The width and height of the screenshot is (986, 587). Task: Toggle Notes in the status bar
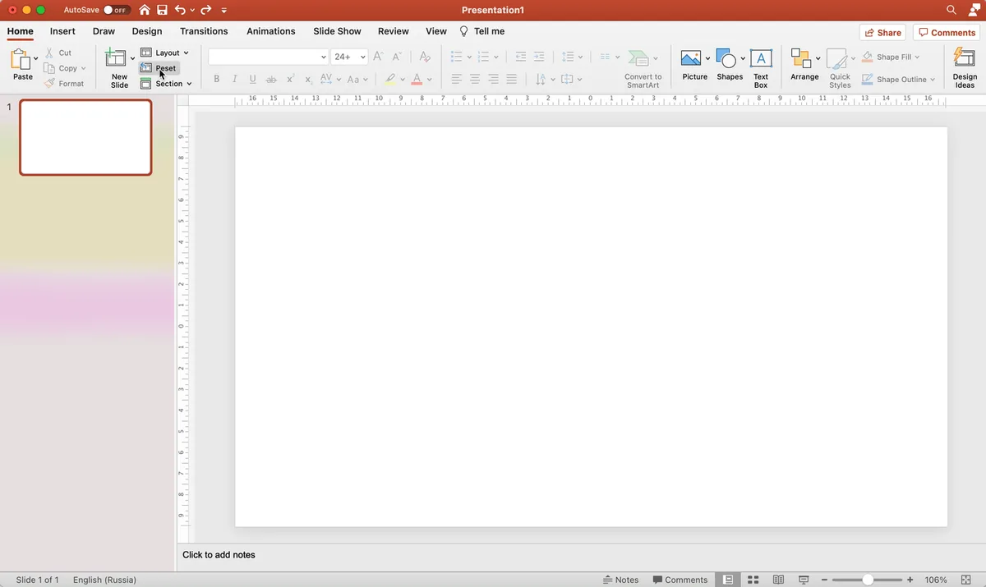620,580
